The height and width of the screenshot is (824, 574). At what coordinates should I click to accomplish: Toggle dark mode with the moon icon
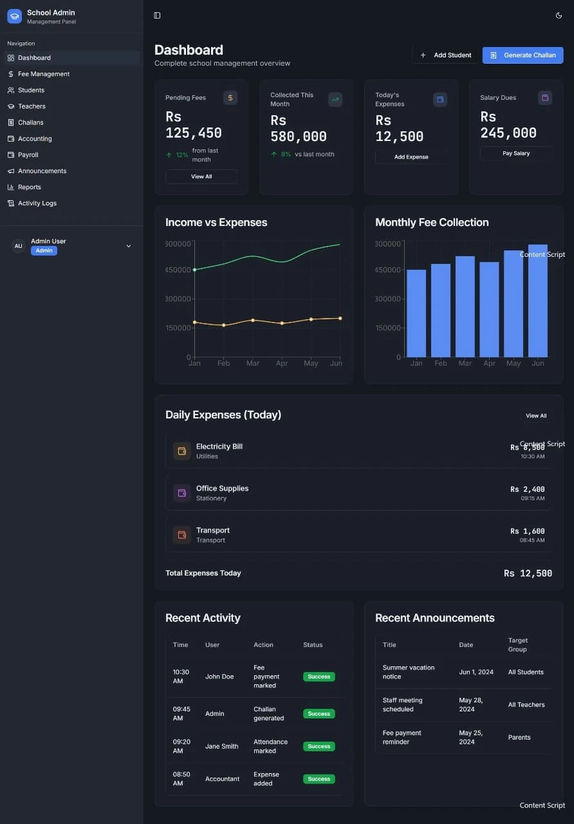(559, 15)
